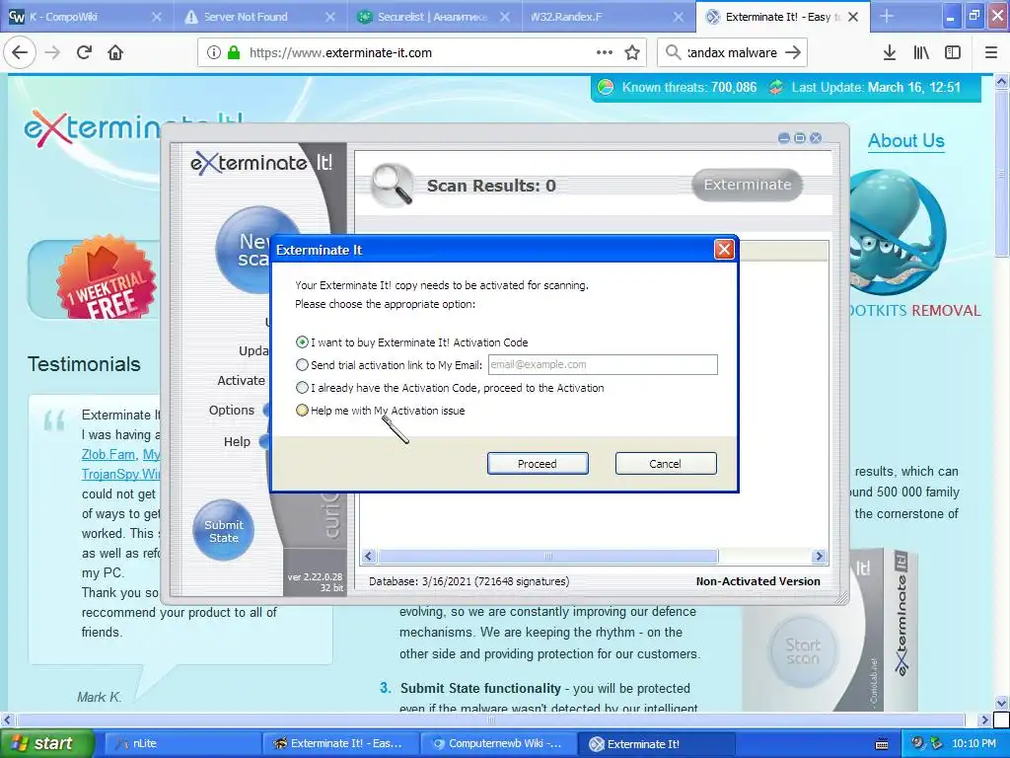This screenshot has height=758, width=1010.
Task: Select Help me with My Activation issue
Action: coord(302,410)
